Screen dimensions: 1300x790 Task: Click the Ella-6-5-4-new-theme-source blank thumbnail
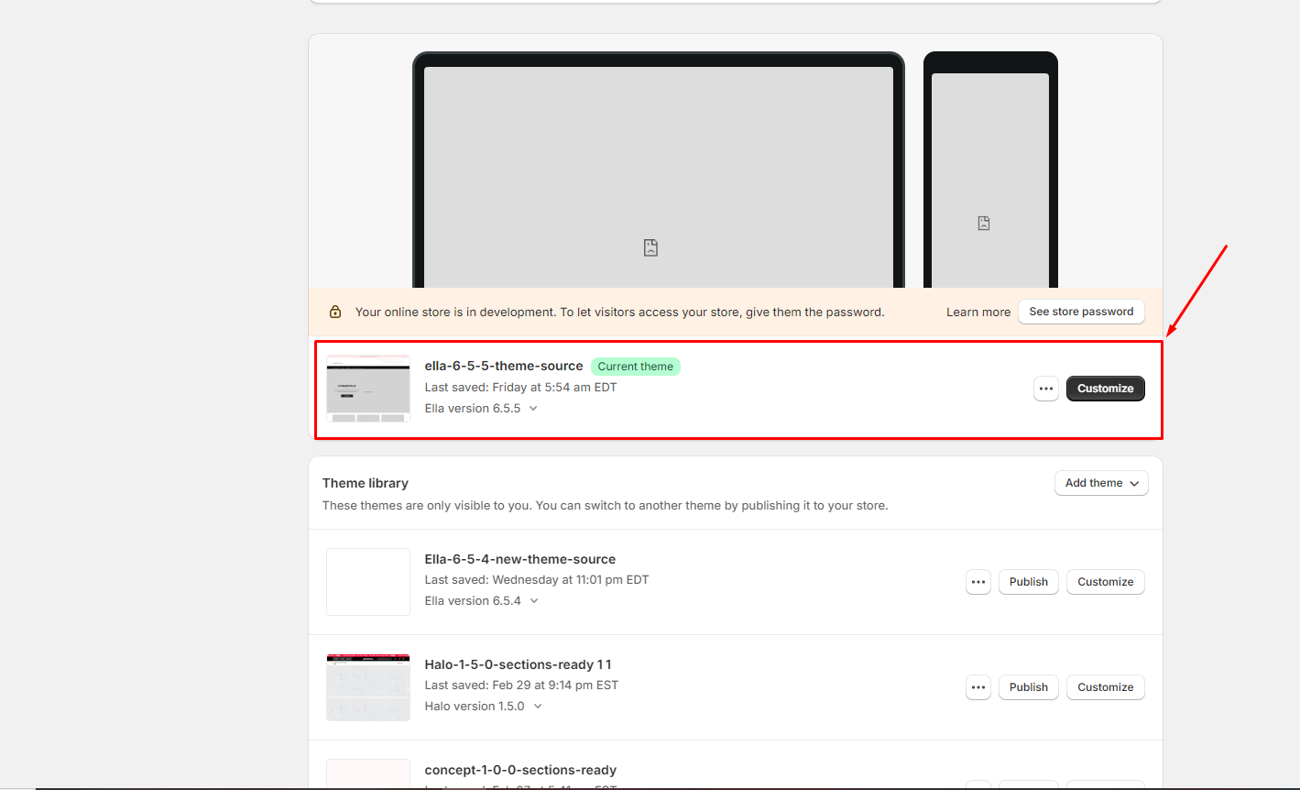click(x=368, y=582)
